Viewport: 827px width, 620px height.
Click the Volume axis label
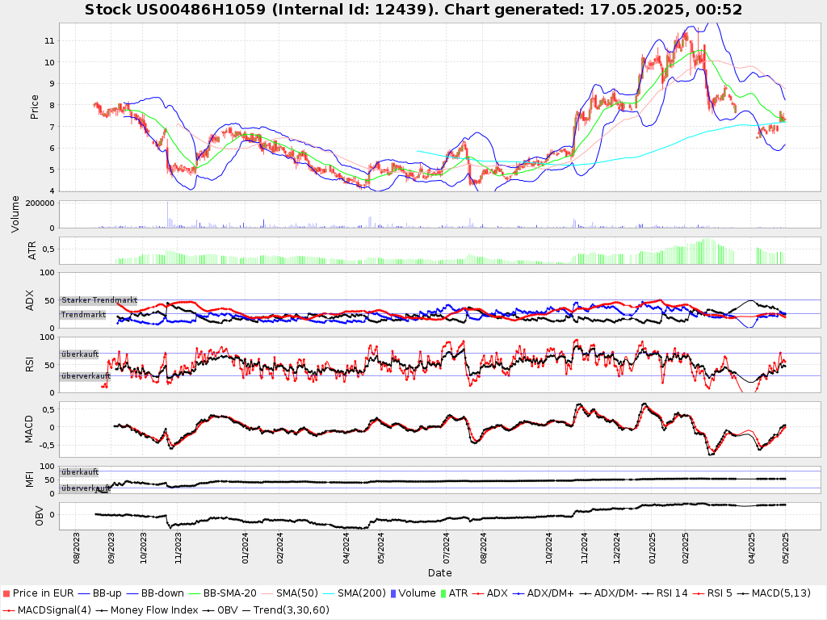click(x=15, y=214)
